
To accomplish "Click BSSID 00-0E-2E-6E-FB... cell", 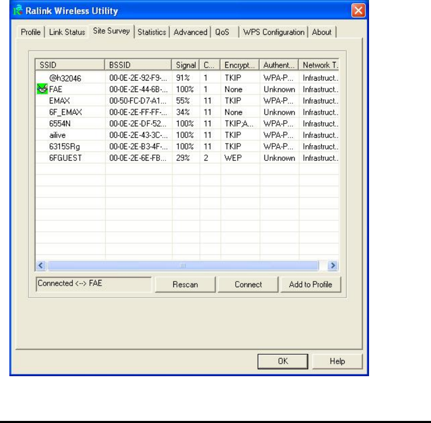I will (x=138, y=158).
